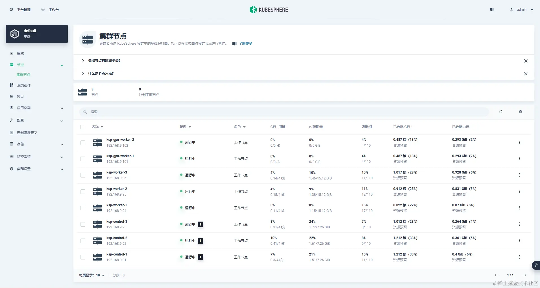Open more actions for ksp-control-2
This screenshot has width=540, height=288.
(519, 241)
